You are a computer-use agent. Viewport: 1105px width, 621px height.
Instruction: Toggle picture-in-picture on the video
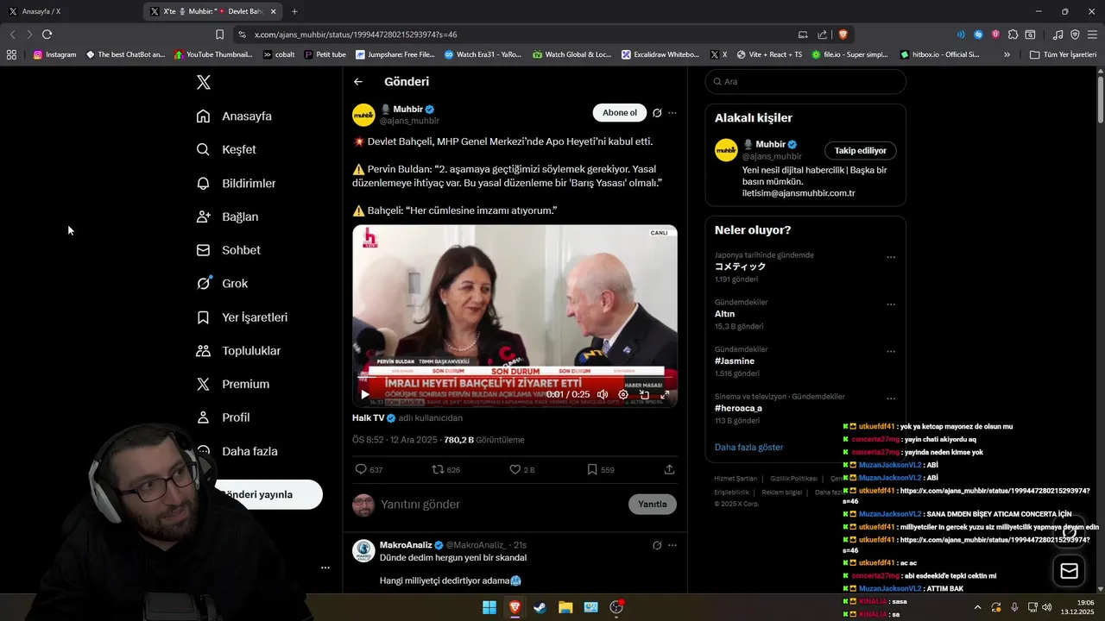click(x=644, y=394)
